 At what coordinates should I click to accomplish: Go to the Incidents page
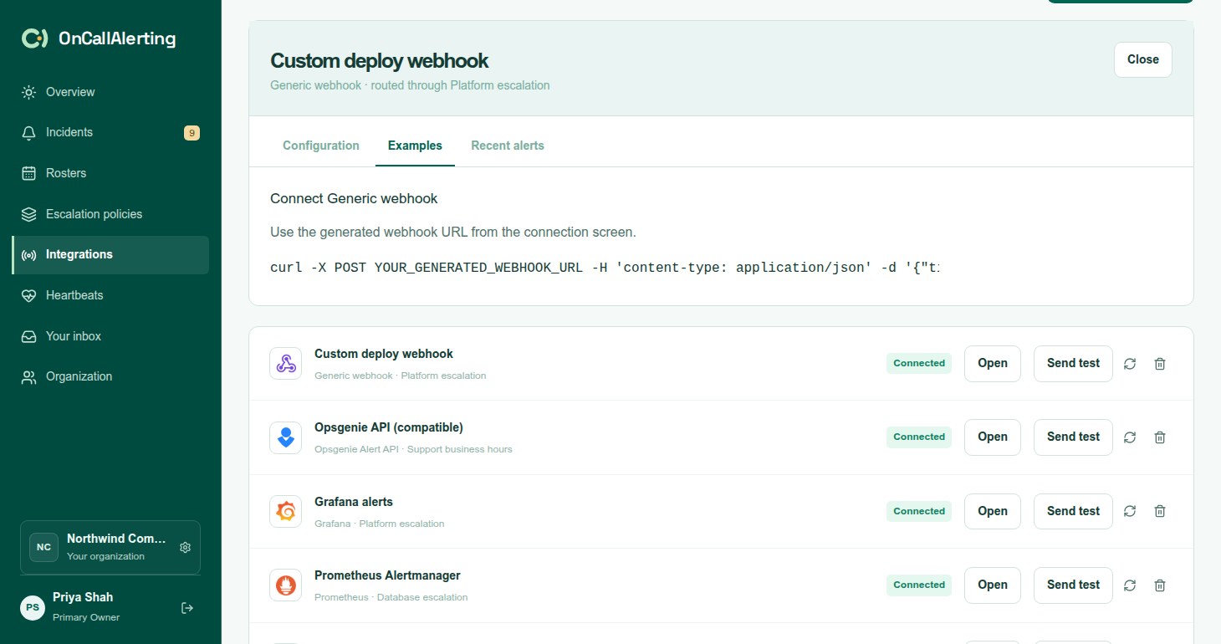[110, 132]
